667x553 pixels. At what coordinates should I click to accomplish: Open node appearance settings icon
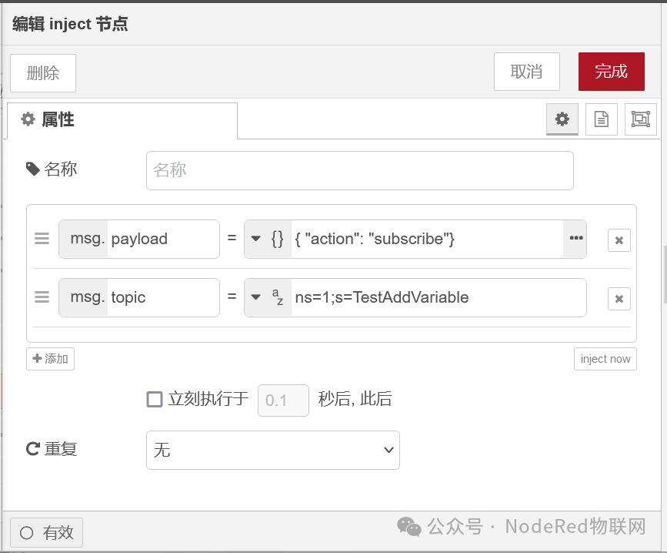[640, 119]
